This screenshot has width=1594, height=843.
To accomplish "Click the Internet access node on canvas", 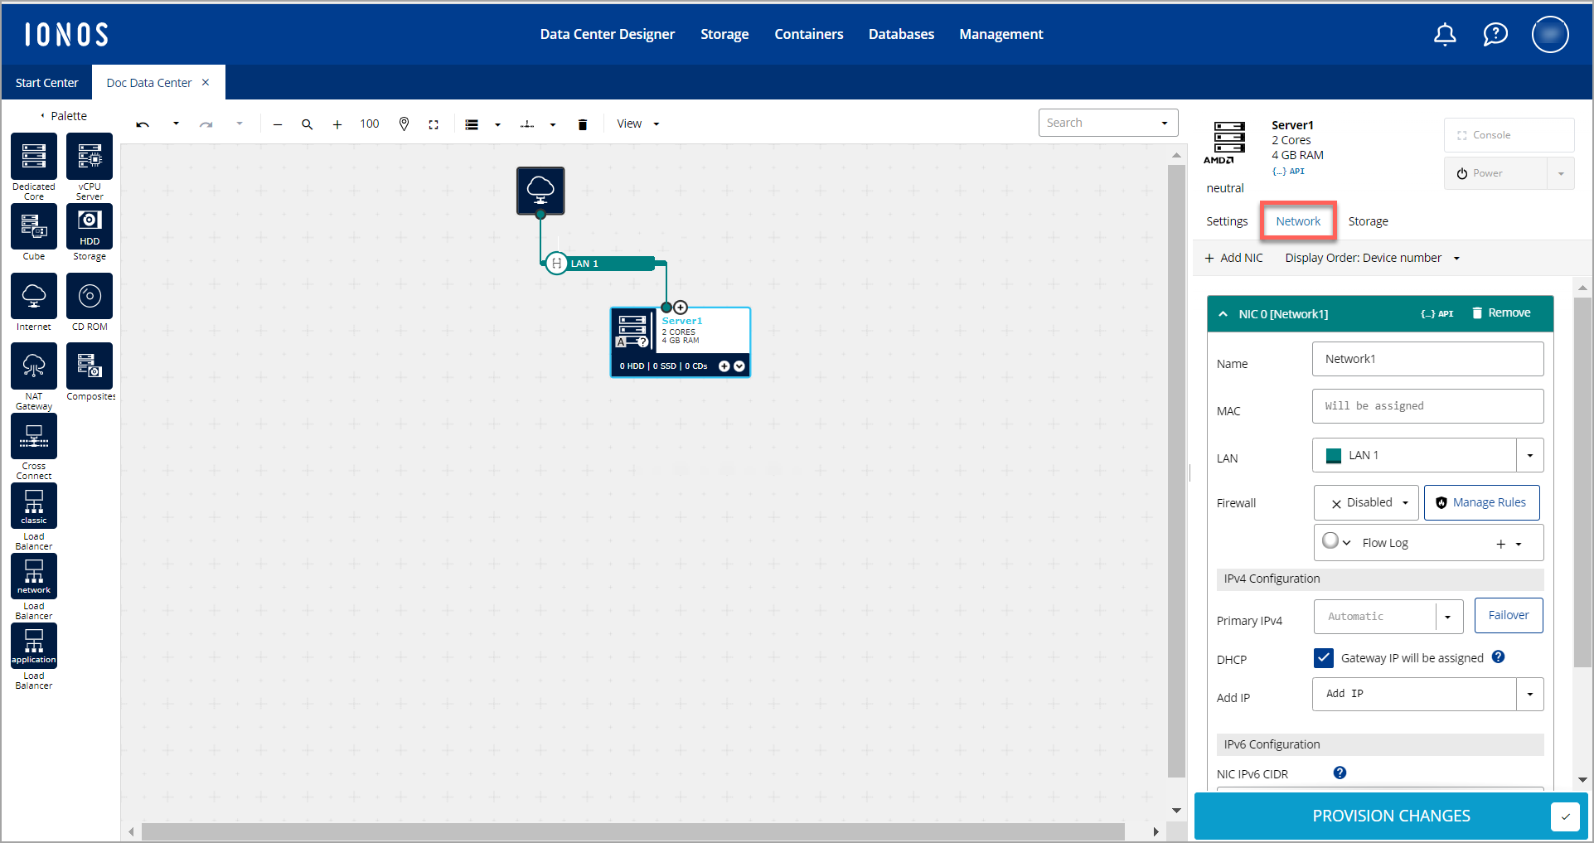I will click(540, 191).
